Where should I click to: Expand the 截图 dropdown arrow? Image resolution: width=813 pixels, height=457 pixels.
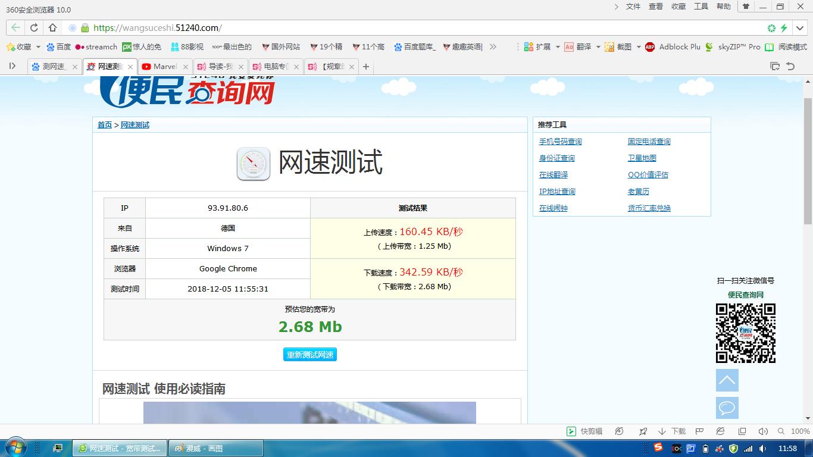tap(639, 46)
